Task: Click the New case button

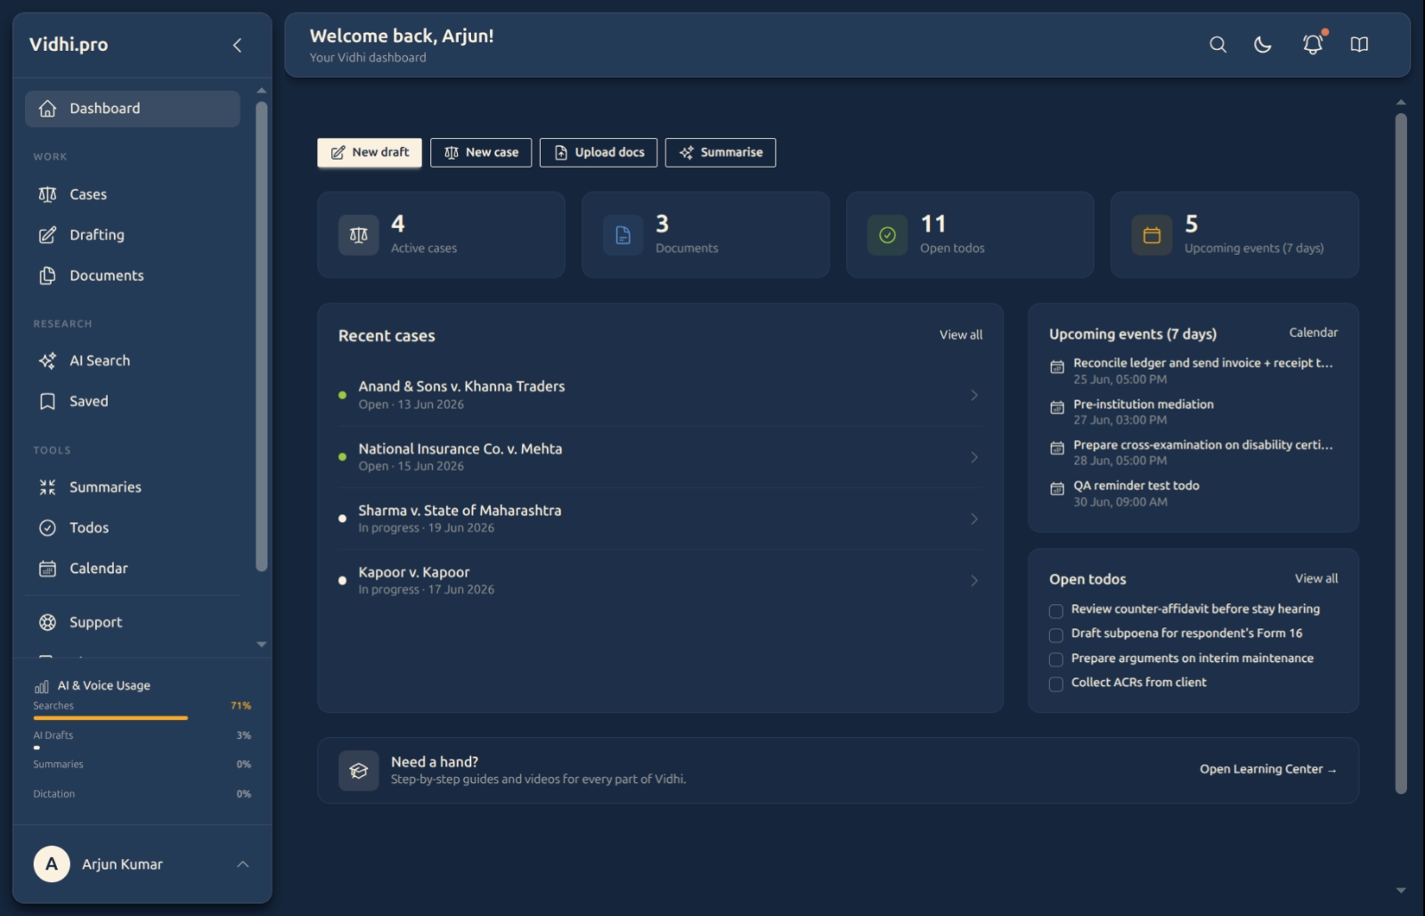Action: click(x=481, y=152)
